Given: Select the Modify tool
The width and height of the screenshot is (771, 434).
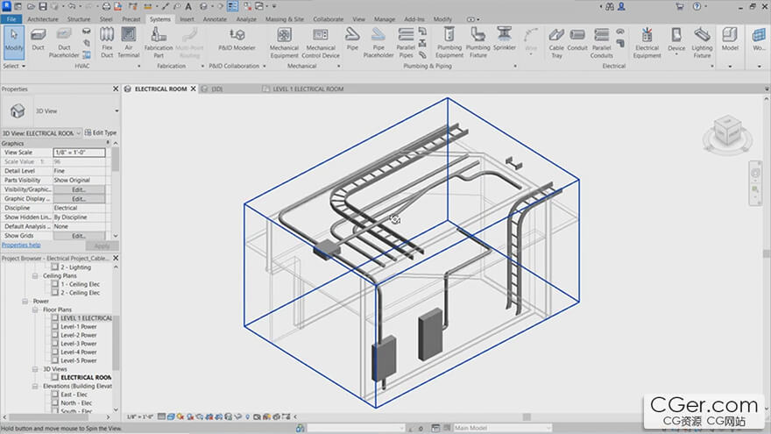Looking at the screenshot, I should pyautogui.click(x=14, y=42).
